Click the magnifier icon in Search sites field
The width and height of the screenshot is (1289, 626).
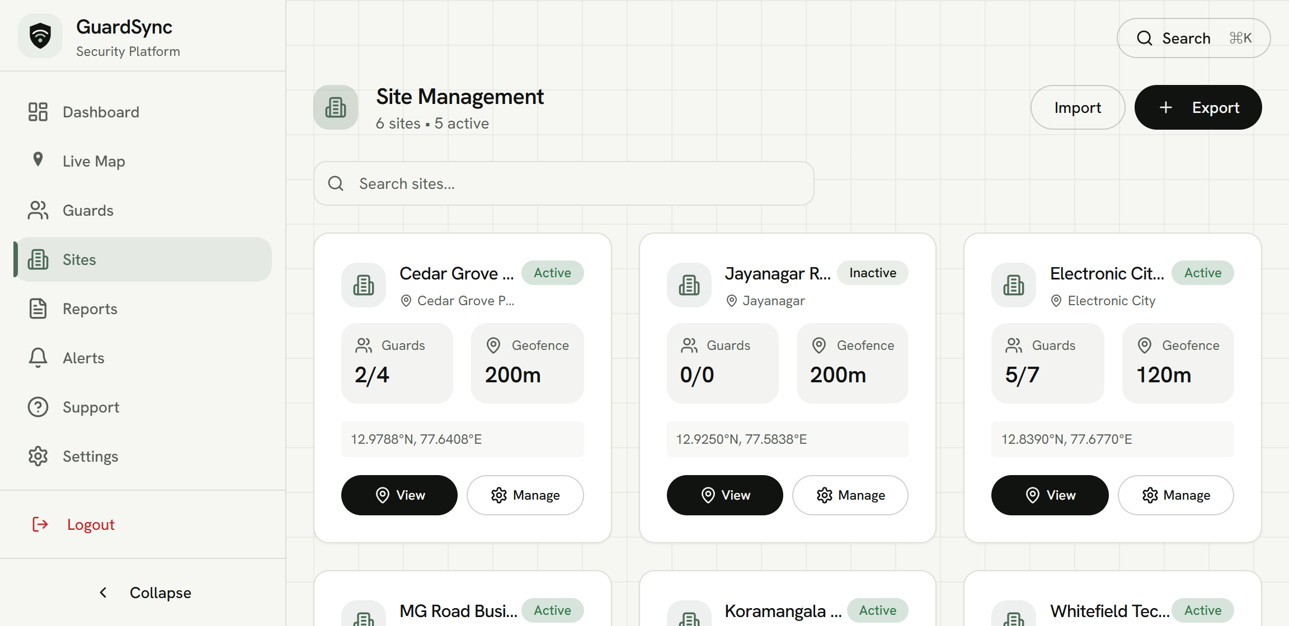(336, 183)
